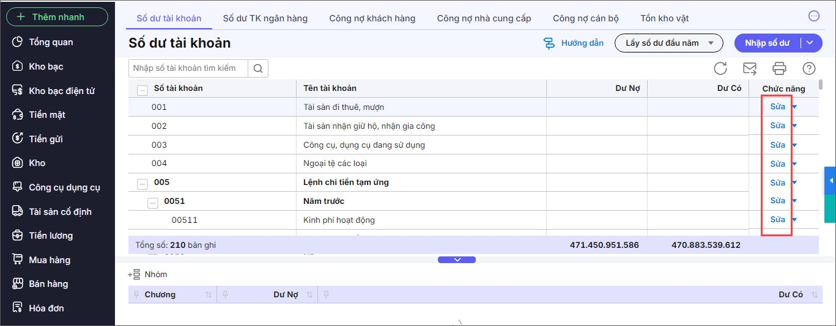Click Sửa link for account 003
Image resolution: width=836 pixels, height=326 pixels.
(x=777, y=145)
